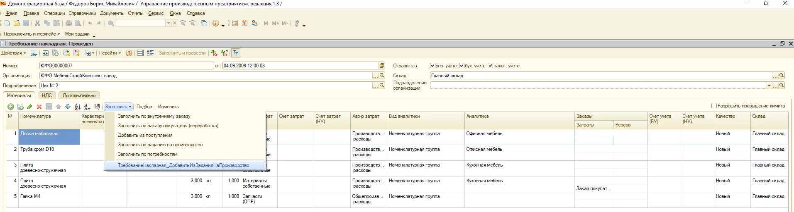The image size is (794, 212).
Task: Click the Офисная мебель cell in row 1
Action: point(520,137)
